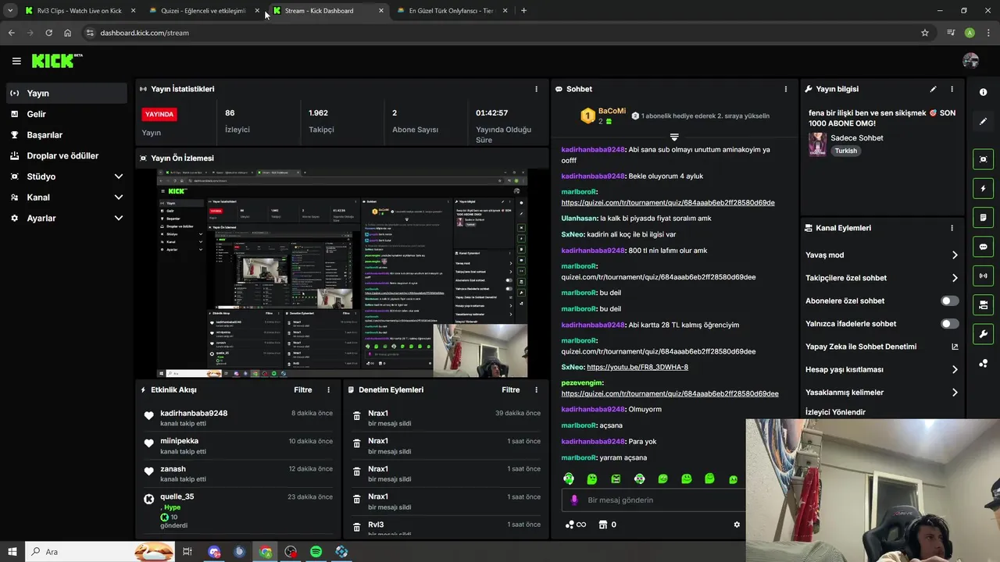Image resolution: width=1000 pixels, height=562 pixels.
Task: Open Hesap yaşı kısıtlaması chevron
Action: [954, 369]
